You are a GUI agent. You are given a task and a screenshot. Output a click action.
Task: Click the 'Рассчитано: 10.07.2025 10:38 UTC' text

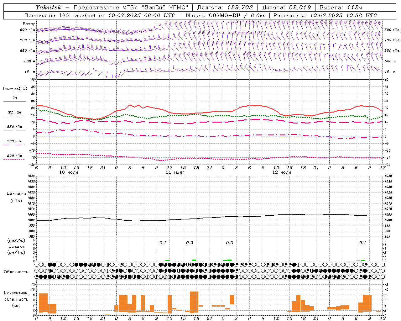(x=325, y=15)
